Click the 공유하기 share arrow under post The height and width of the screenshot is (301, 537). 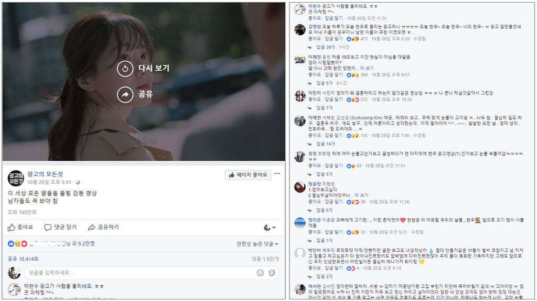point(91,228)
